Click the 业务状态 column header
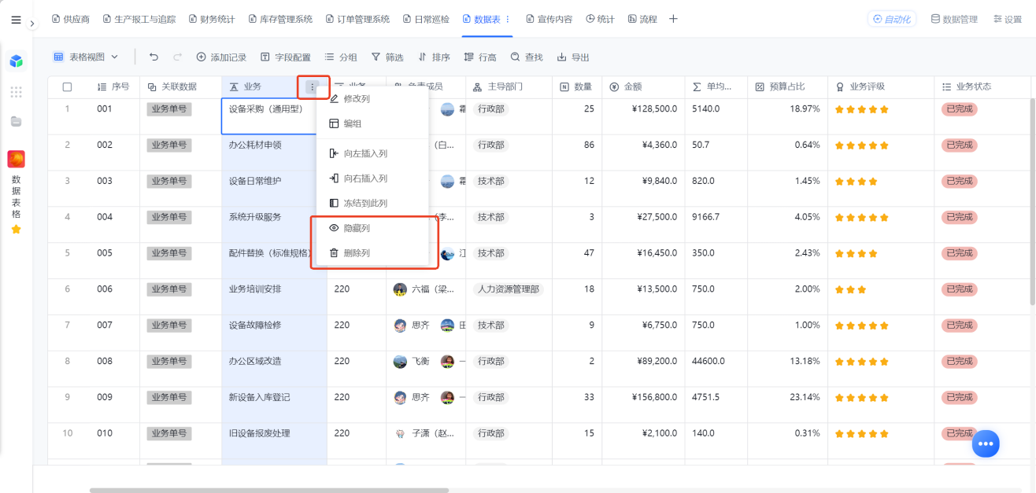Image resolution: width=1036 pixels, height=493 pixels. [x=982, y=86]
